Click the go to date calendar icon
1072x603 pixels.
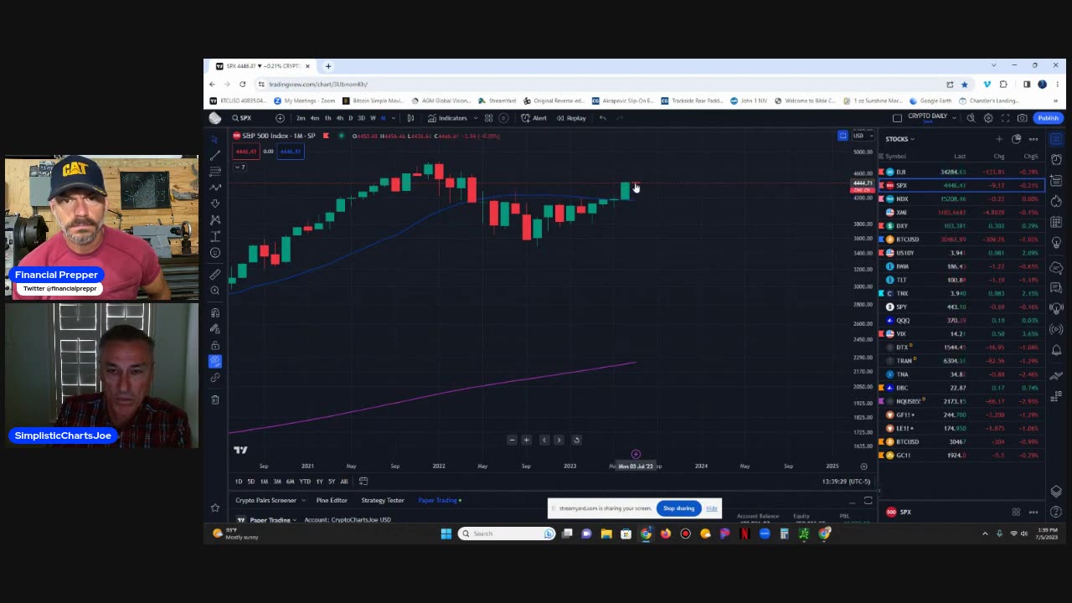pyautogui.click(x=363, y=482)
